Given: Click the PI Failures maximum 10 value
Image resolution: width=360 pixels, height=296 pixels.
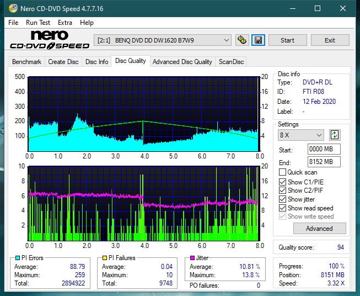Looking at the screenshot, I should pos(169,275).
